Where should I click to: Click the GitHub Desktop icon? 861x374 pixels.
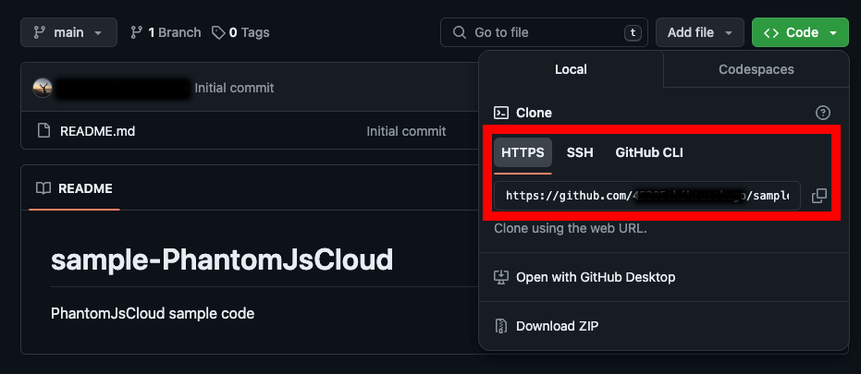click(501, 277)
